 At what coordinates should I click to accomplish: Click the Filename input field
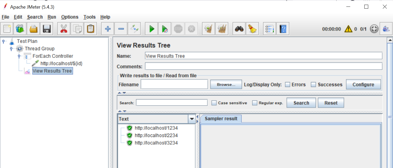(174, 84)
